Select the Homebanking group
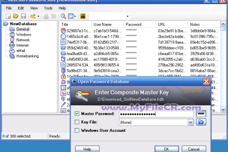The width and height of the screenshot is (228, 152). tap(28, 56)
